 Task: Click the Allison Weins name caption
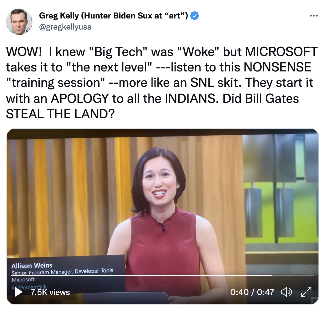[x=32, y=265]
